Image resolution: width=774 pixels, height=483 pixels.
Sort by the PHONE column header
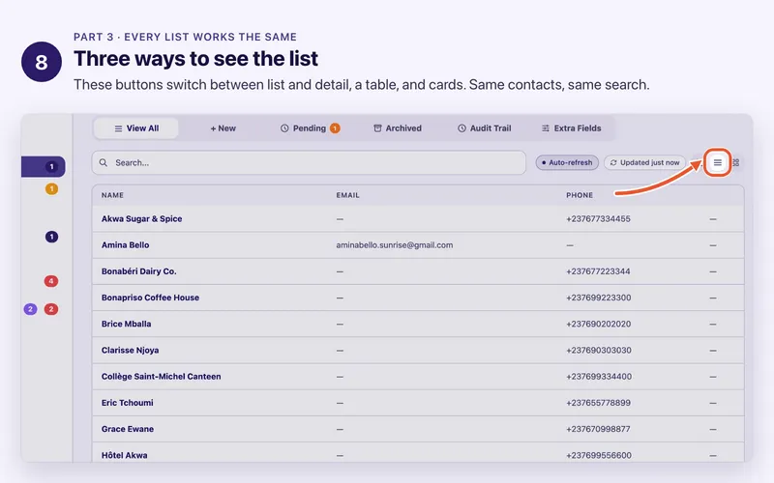(x=580, y=195)
